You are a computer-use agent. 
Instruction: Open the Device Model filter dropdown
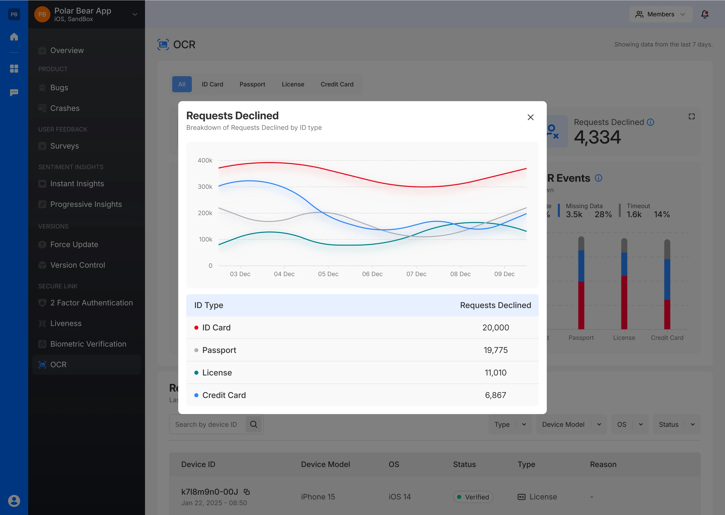571,424
